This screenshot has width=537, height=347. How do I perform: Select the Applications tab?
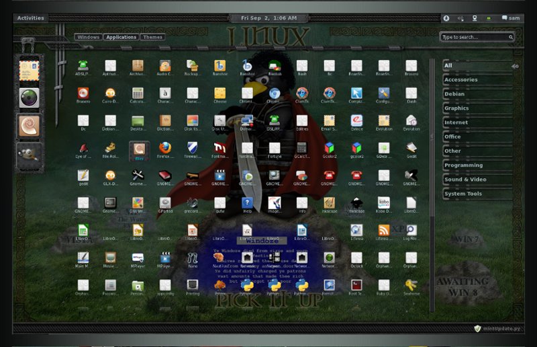[121, 37]
